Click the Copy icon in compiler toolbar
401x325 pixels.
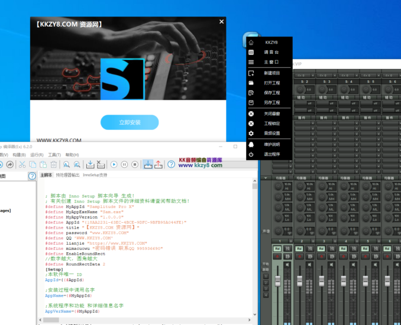point(33,164)
